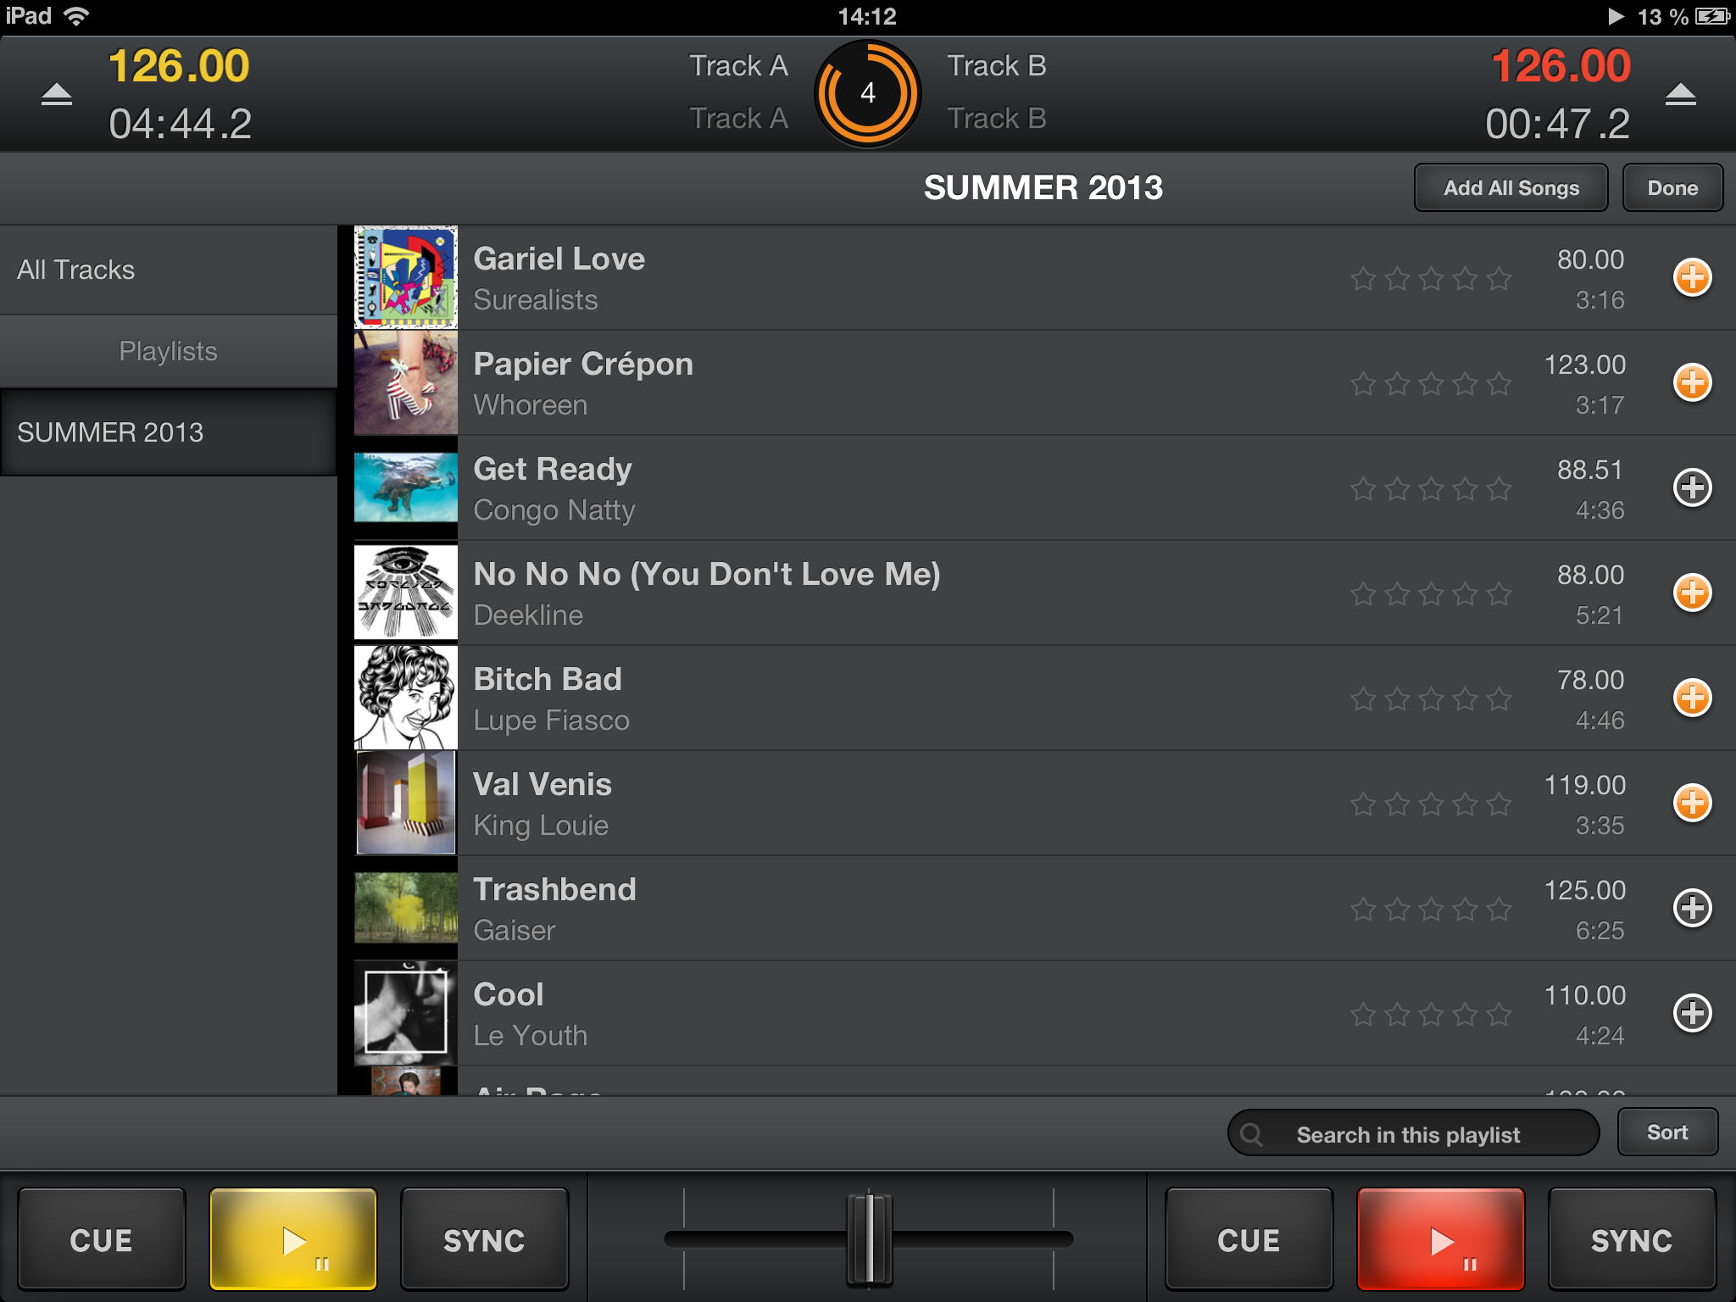Toggle SYNC for deck A

click(484, 1239)
